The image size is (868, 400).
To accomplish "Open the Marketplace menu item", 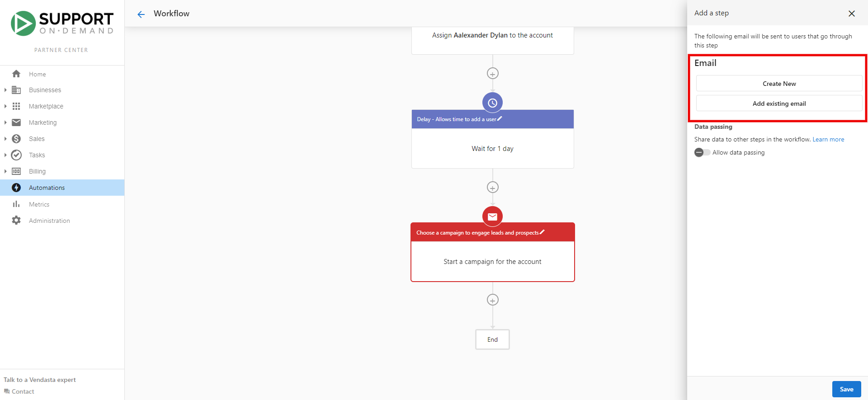I will 62,106.
